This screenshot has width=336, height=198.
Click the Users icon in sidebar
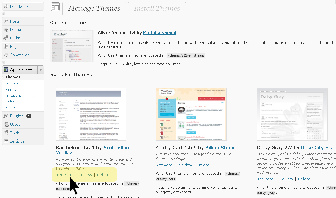[6, 124]
